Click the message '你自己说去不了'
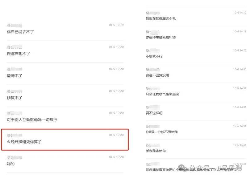Viewport: 250px width, 178px height. pos(20,32)
